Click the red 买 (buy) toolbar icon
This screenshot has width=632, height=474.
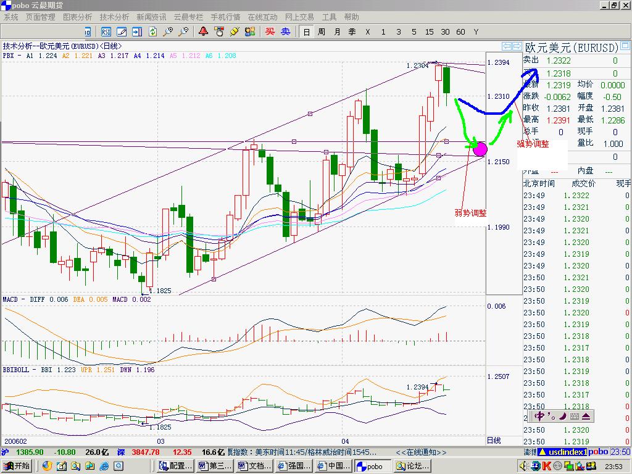pos(270,31)
